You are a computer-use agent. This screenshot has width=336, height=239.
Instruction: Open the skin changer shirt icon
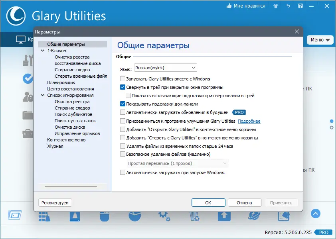pos(276,6)
